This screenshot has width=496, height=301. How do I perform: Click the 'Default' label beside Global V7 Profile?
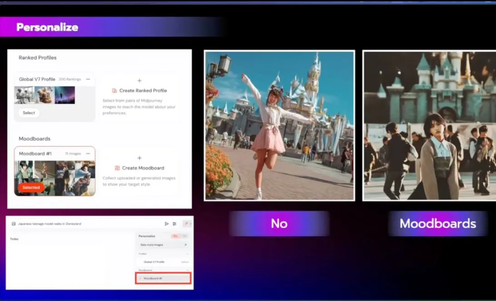pos(185,262)
